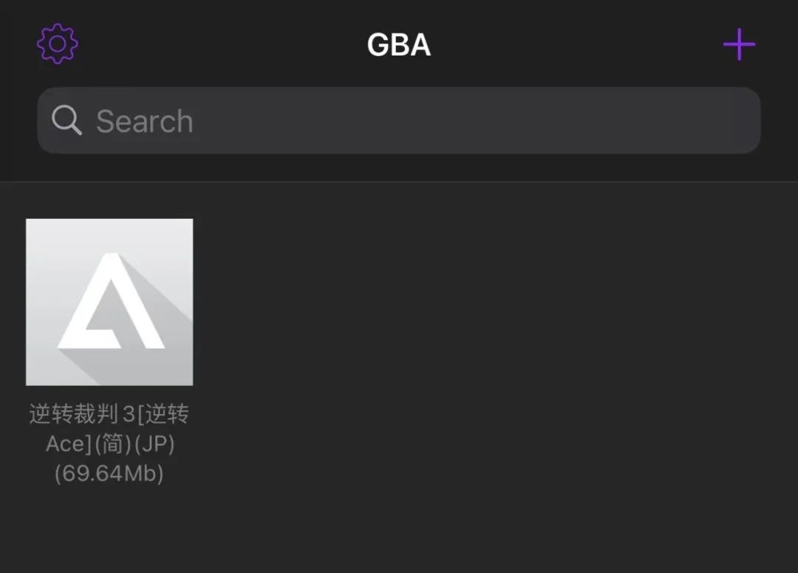Click the Search placeholder text
This screenshot has width=798, height=573.
[x=145, y=121]
